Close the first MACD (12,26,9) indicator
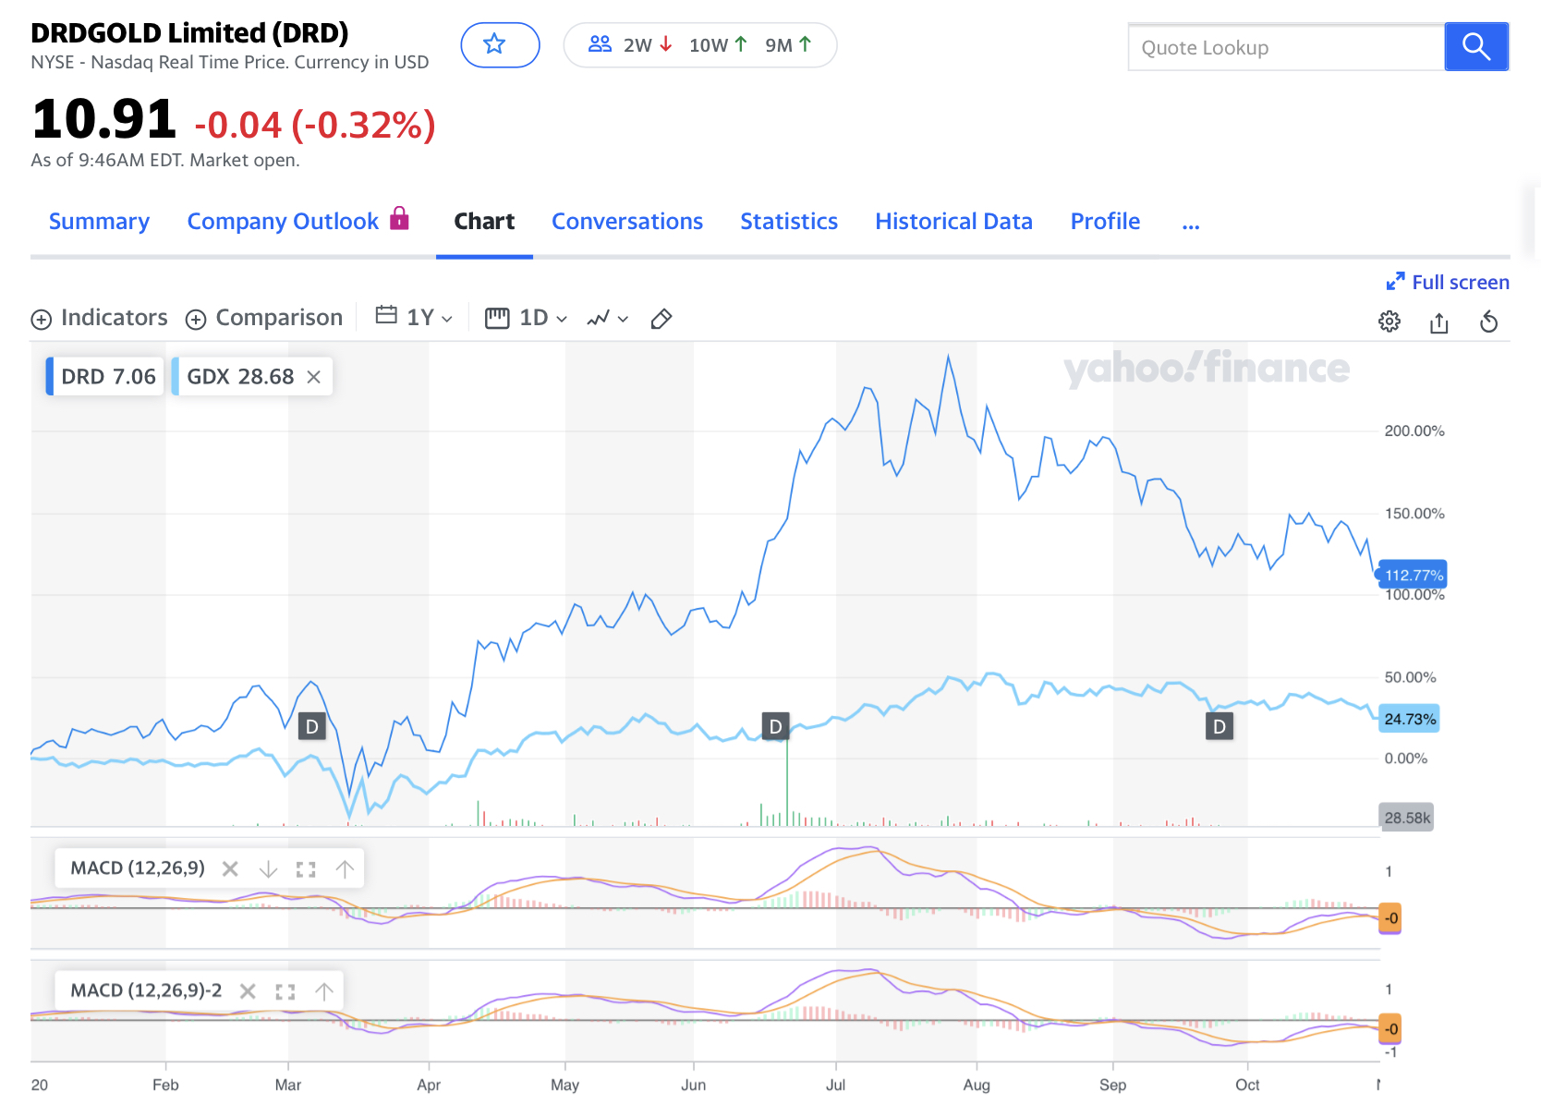Image resolution: width=1541 pixels, height=1104 pixels. (230, 868)
